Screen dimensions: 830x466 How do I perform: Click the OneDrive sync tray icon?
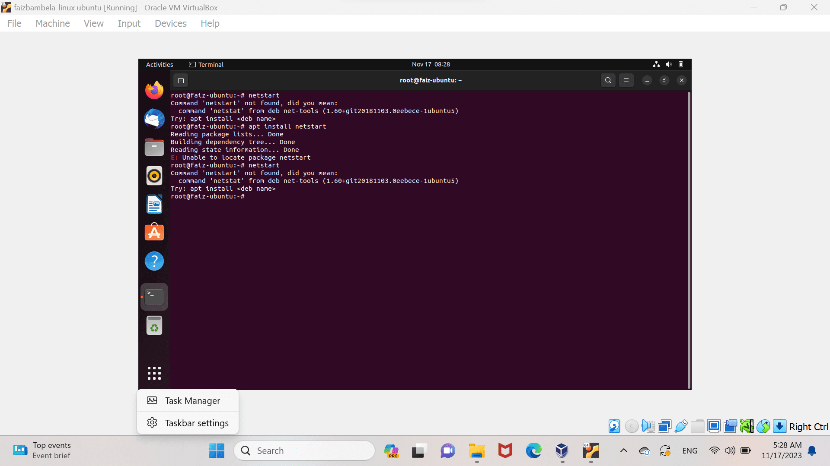644,451
